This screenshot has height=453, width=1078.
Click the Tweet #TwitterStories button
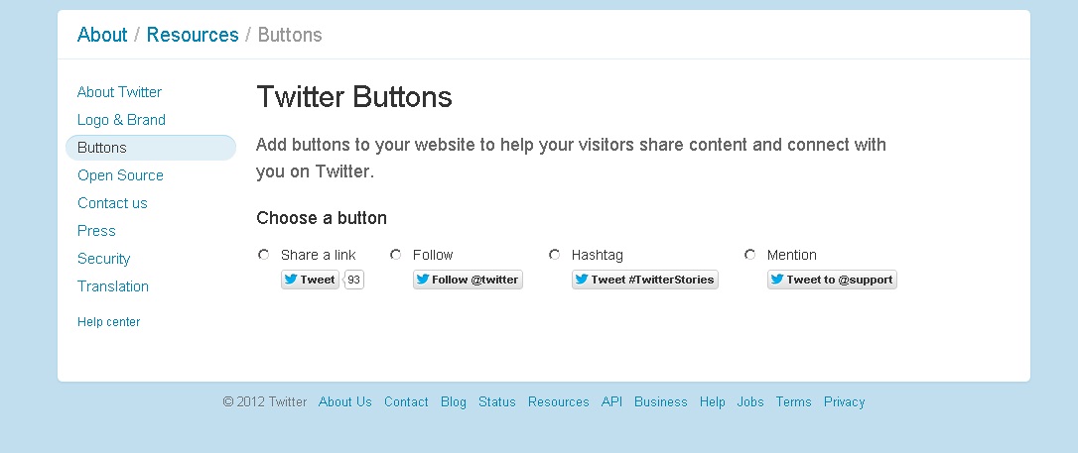(644, 280)
